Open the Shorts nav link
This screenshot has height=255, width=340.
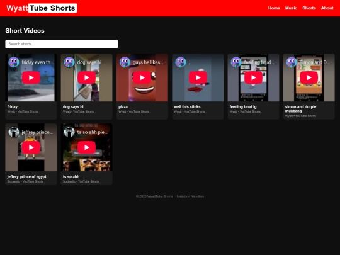point(309,8)
